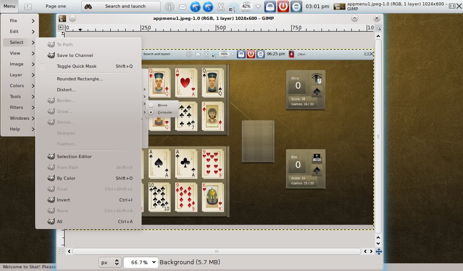Click the King pharaoh mask card in canvas
The width and height of the screenshot is (463, 271).
(213, 197)
